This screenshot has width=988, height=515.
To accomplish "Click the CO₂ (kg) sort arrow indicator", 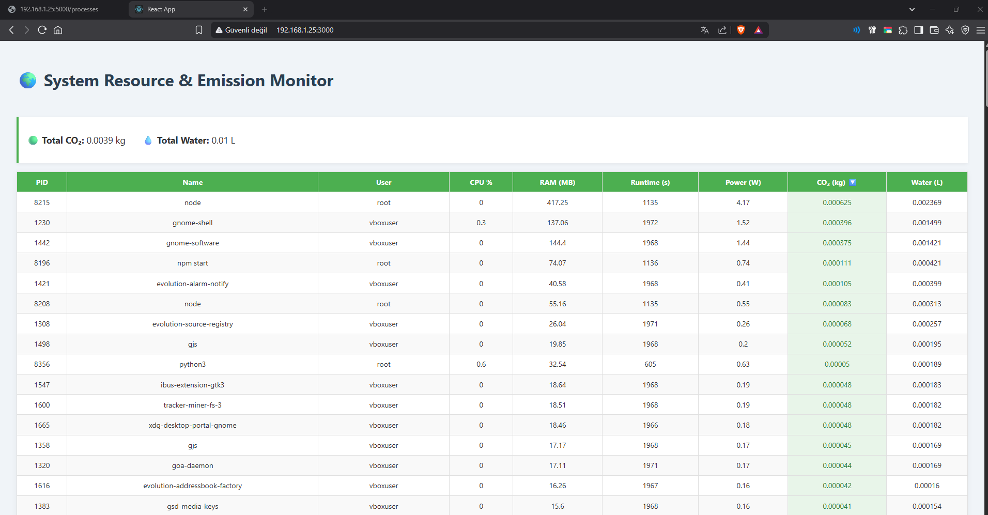I will 853,182.
